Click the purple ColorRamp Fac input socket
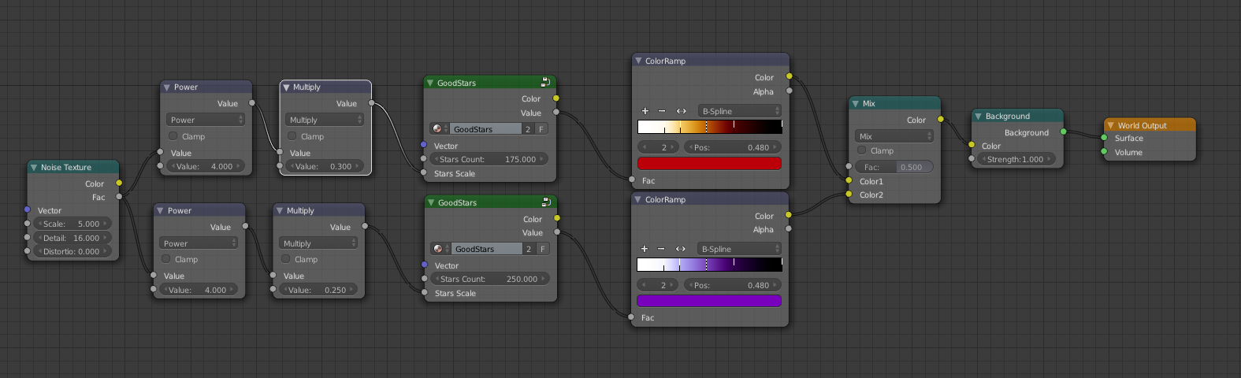Screen dimensions: 1241x378 pyautogui.click(x=632, y=317)
